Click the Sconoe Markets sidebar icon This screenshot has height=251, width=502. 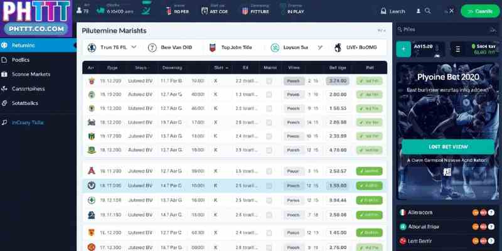4,74
